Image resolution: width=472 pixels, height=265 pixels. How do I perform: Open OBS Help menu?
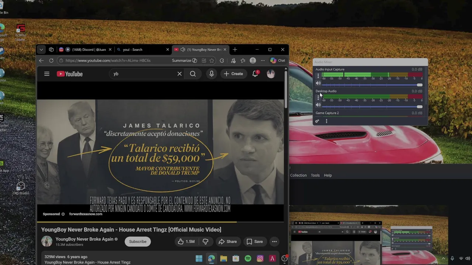pyautogui.click(x=328, y=175)
